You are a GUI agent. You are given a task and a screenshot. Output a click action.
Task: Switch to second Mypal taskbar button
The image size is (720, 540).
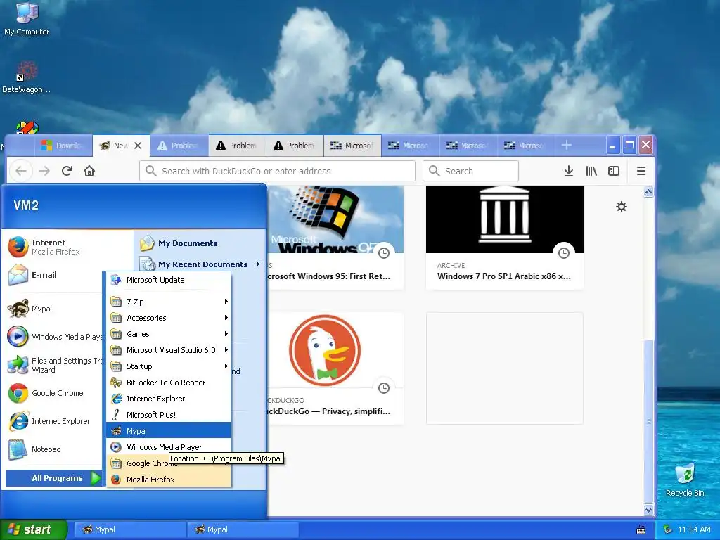tap(243, 529)
